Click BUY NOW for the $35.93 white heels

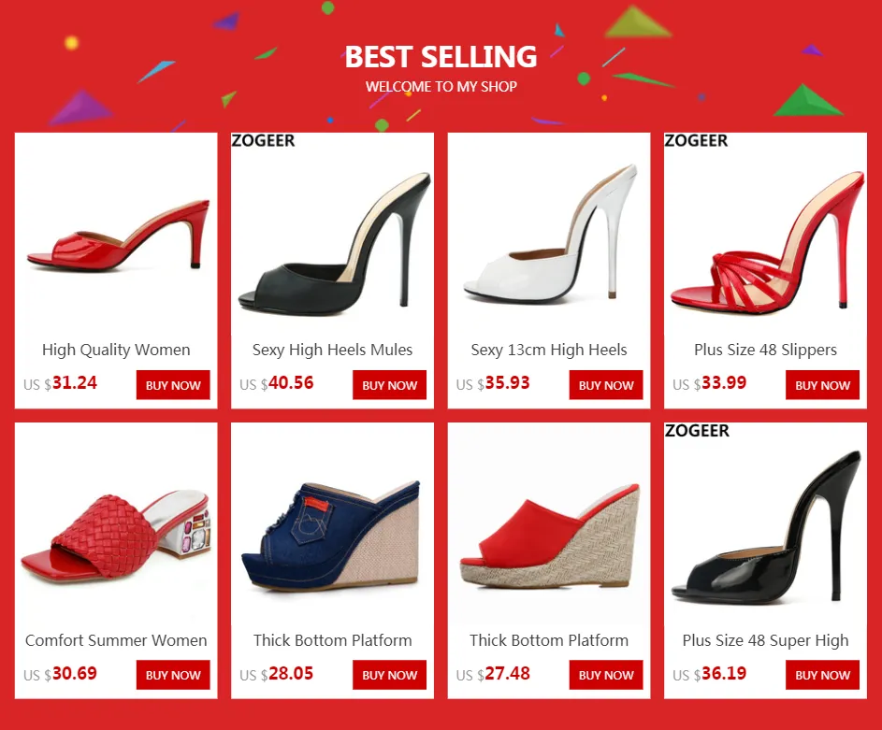point(606,385)
